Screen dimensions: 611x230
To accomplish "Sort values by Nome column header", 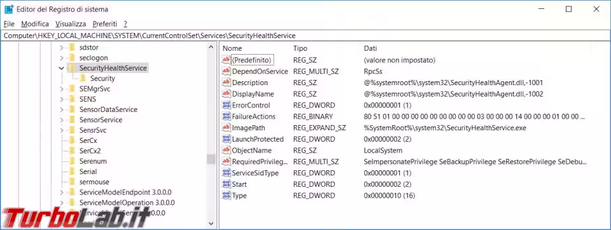I will (232, 49).
